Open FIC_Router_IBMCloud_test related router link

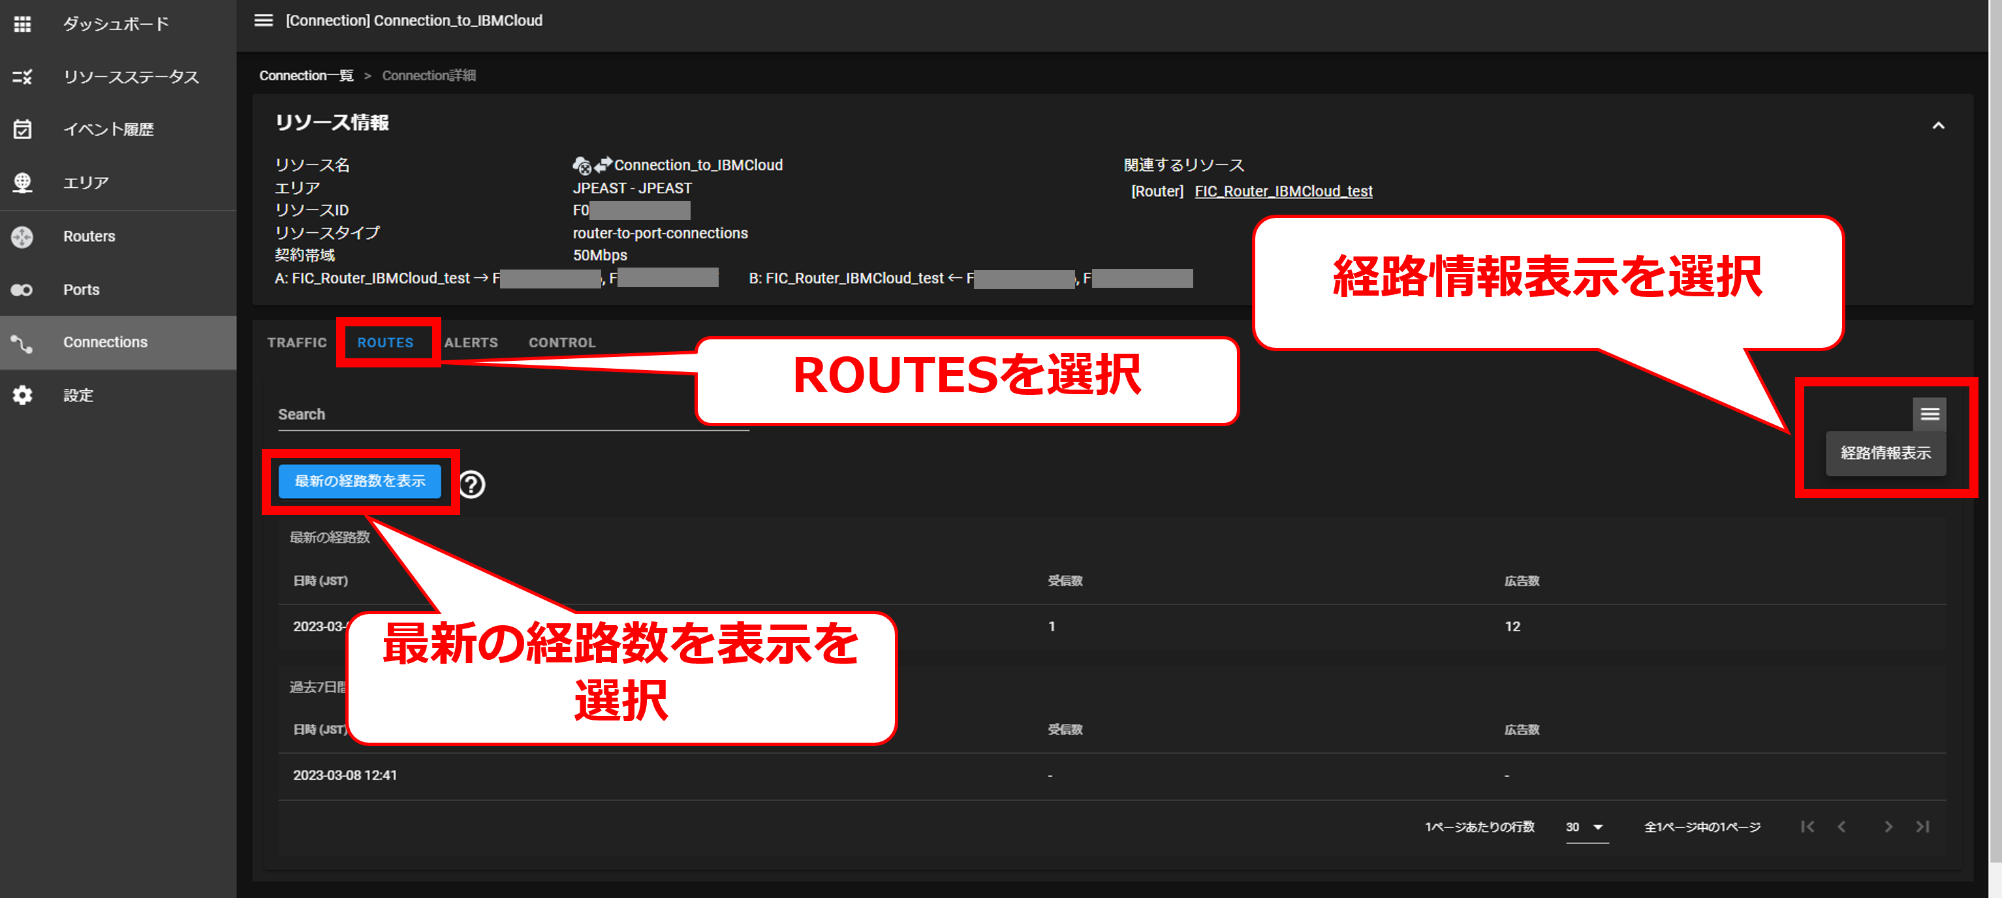[x=1283, y=191]
